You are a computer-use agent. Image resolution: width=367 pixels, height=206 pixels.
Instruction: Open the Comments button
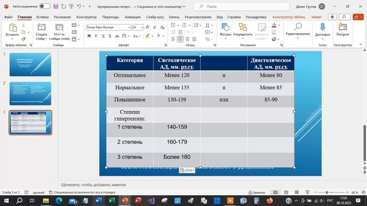point(345,17)
